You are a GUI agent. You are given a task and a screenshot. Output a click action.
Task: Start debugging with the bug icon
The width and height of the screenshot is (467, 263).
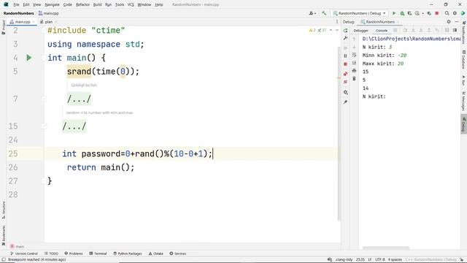402,13
